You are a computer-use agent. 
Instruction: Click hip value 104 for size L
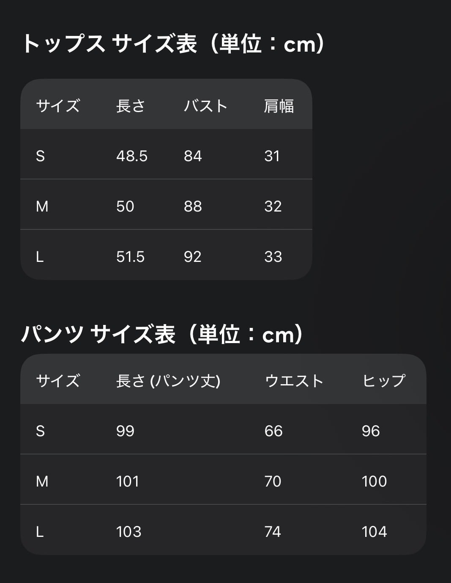coord(374,532)
